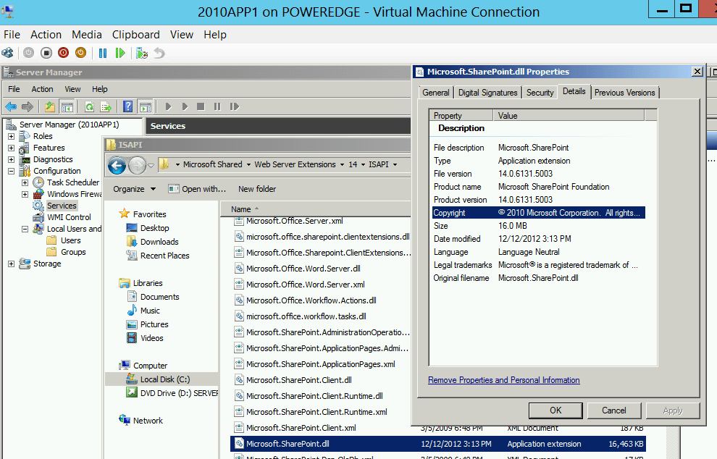This screenshot has width=717, height=459.
Task: Click Server Manager Back arrow icon
Action: [11, 106]
